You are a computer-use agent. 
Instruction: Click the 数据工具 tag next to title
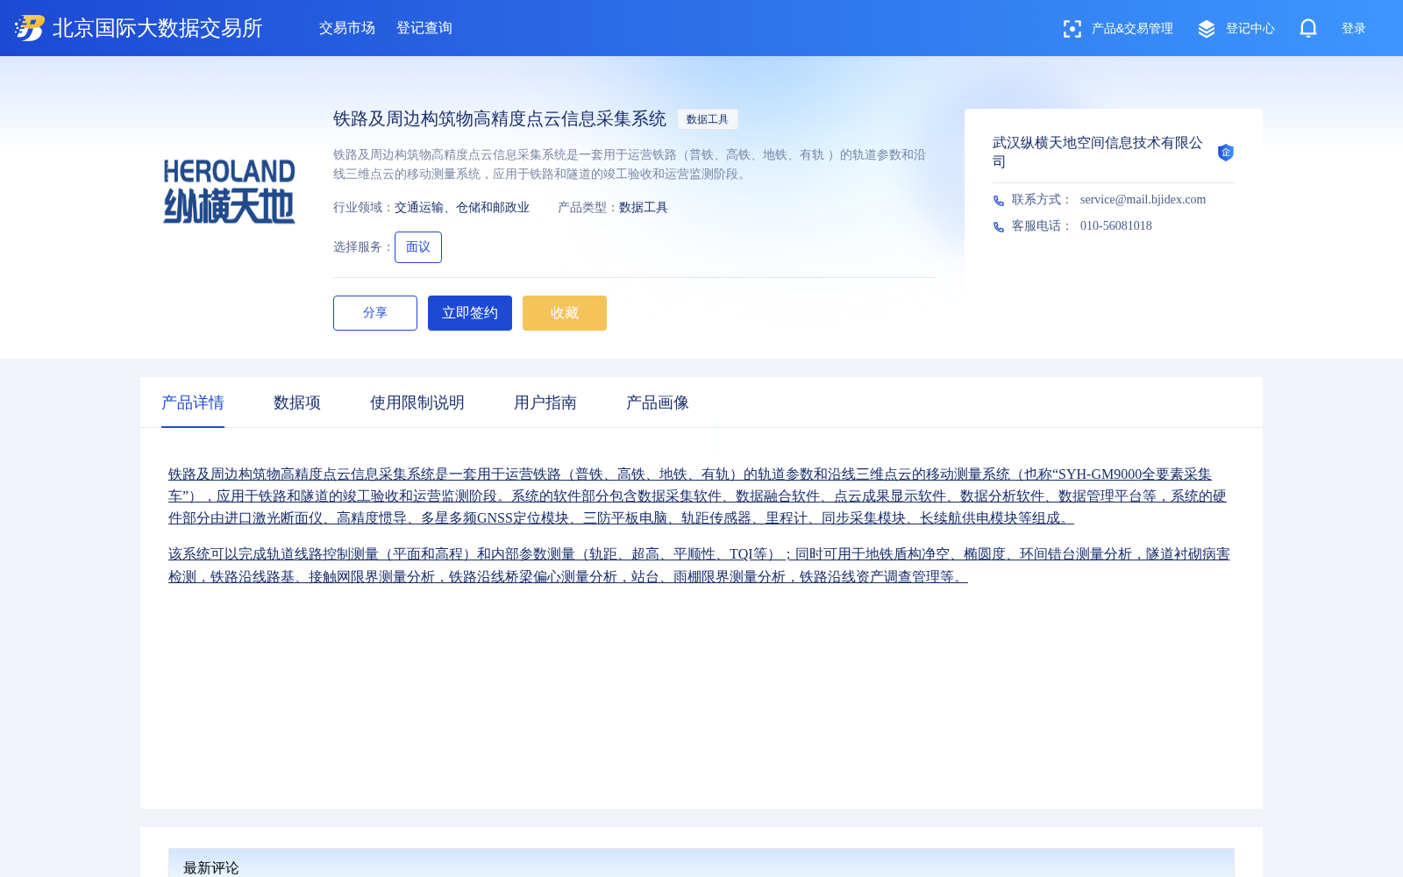pyautogui.click(x=708, y=119)
